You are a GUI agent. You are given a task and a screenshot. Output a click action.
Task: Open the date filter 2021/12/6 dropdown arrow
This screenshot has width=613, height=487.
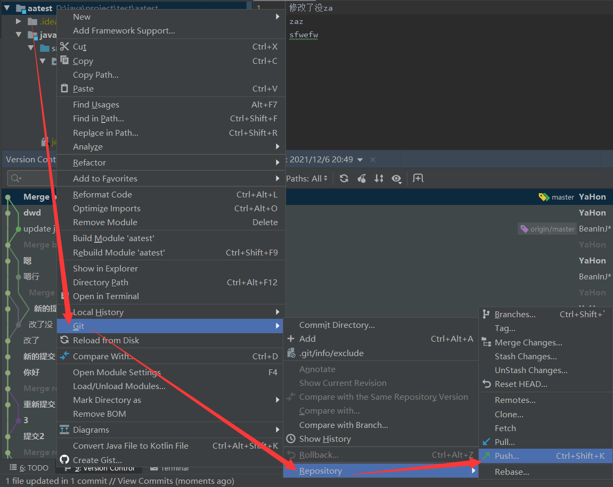[360, 160]
